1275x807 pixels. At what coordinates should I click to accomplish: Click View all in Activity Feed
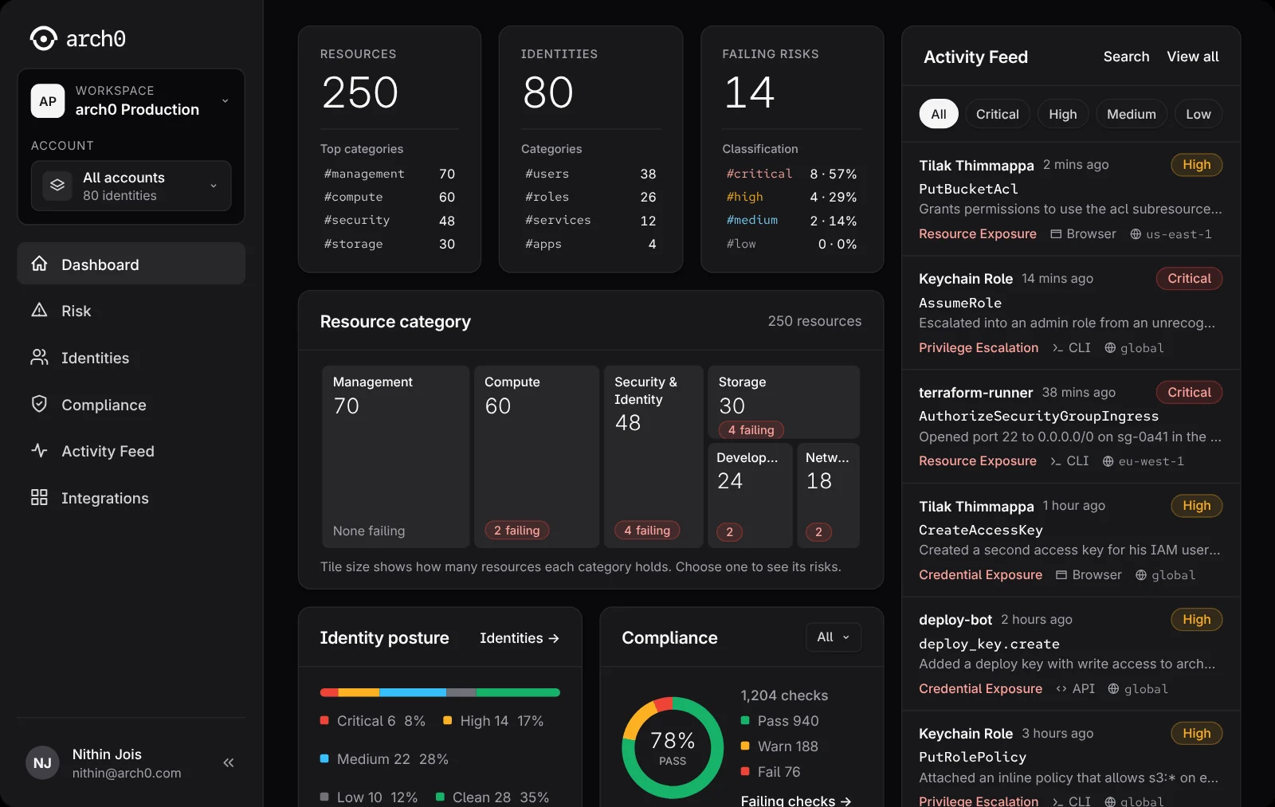(1193, 57)
